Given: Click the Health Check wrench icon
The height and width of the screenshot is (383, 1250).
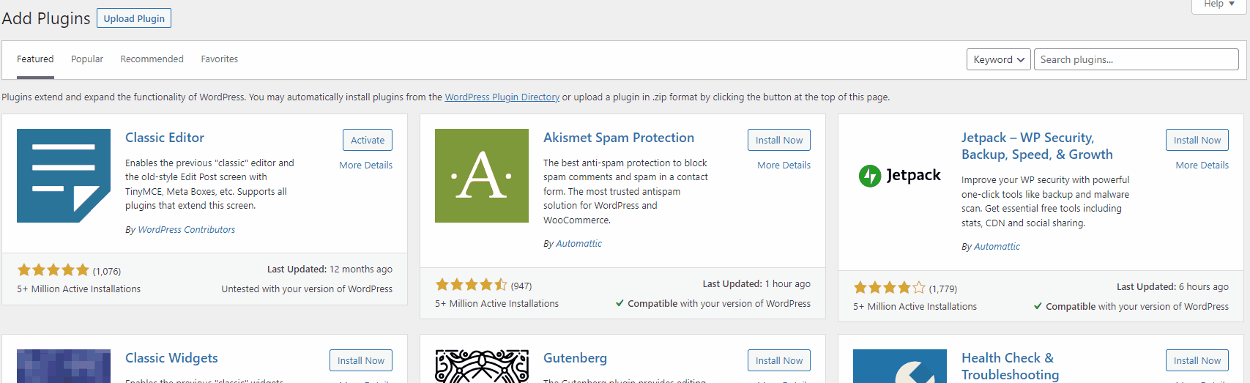Looking at the screenshot, I should [x=900, y=366].
